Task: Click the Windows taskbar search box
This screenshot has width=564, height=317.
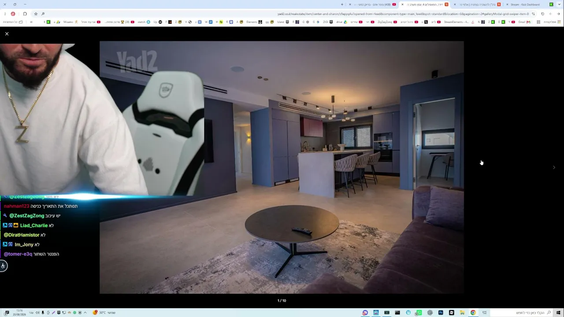Action: (x=521, y=313)
